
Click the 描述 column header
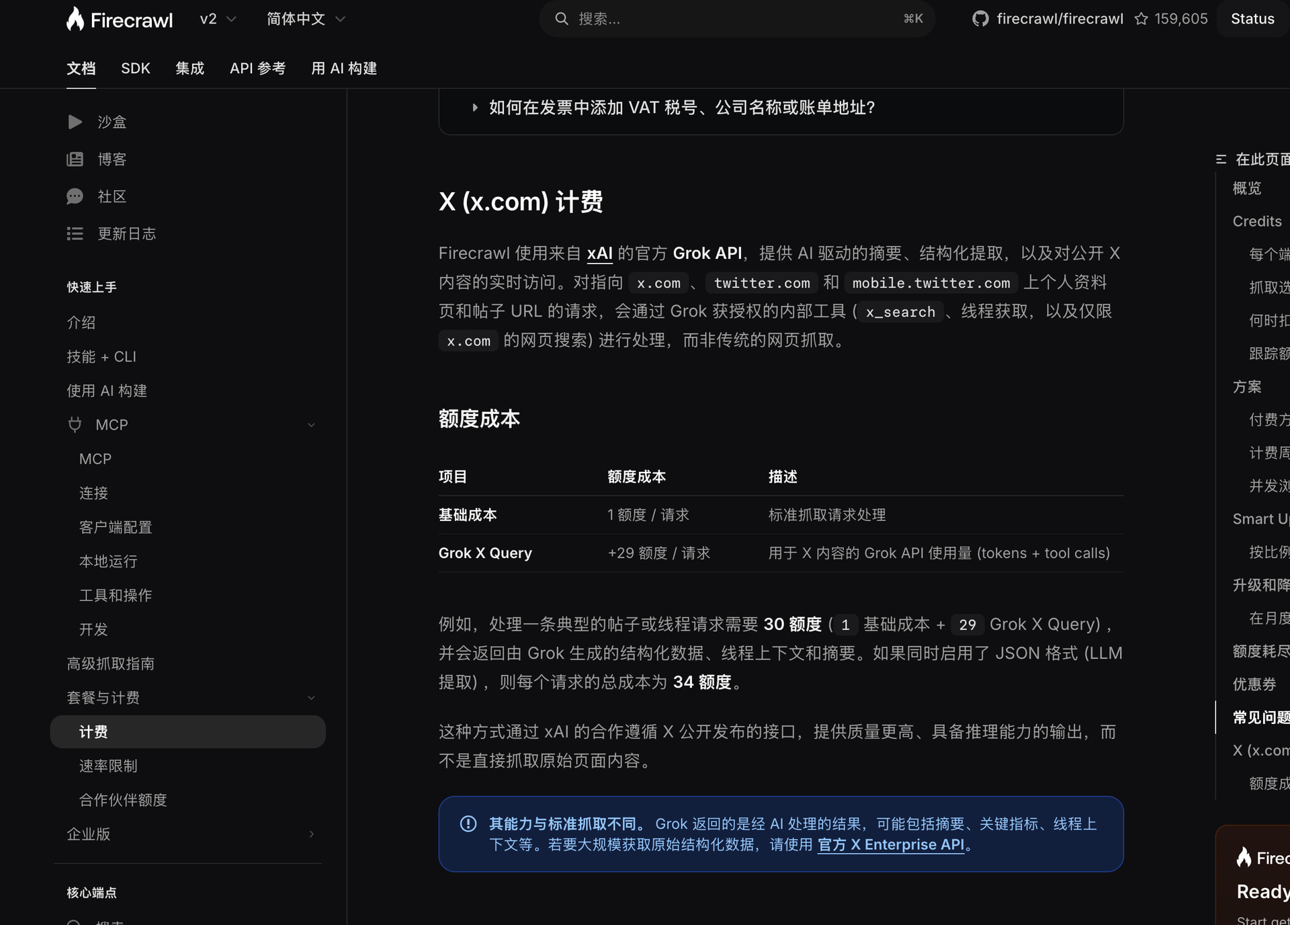783,477
